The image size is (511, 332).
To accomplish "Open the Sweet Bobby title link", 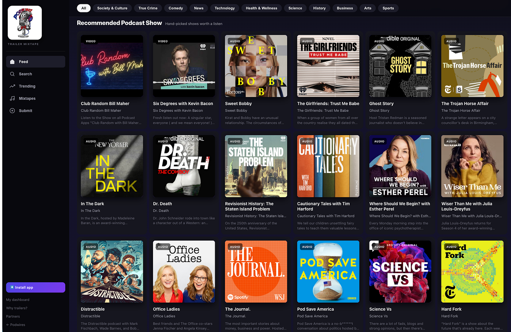I will coord(238,104).
